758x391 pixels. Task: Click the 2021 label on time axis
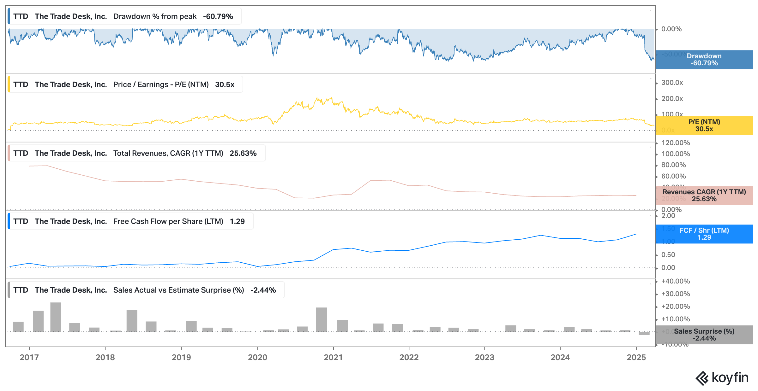[333, 357]
